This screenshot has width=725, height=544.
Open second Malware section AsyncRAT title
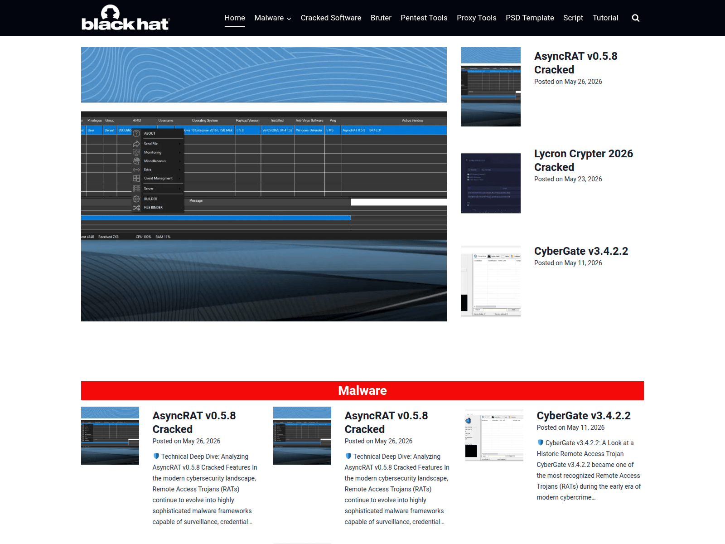386,423
